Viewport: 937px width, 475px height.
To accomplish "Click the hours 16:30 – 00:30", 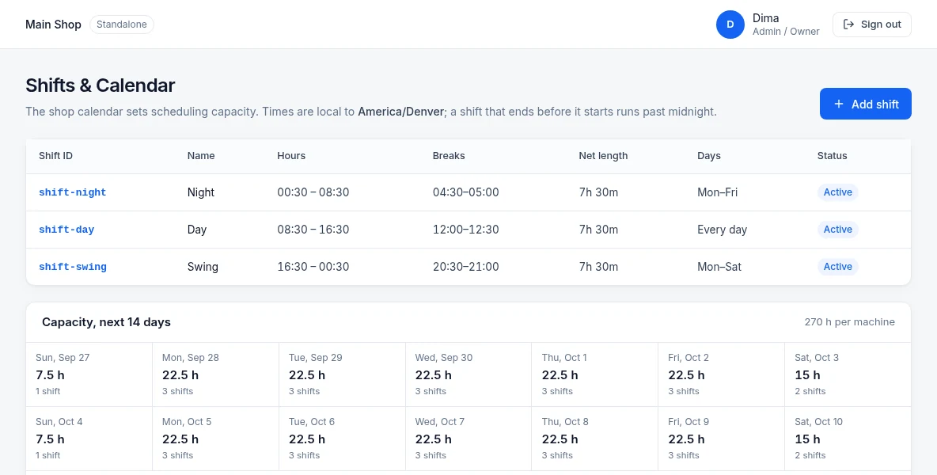I will [x=313, y=267].
